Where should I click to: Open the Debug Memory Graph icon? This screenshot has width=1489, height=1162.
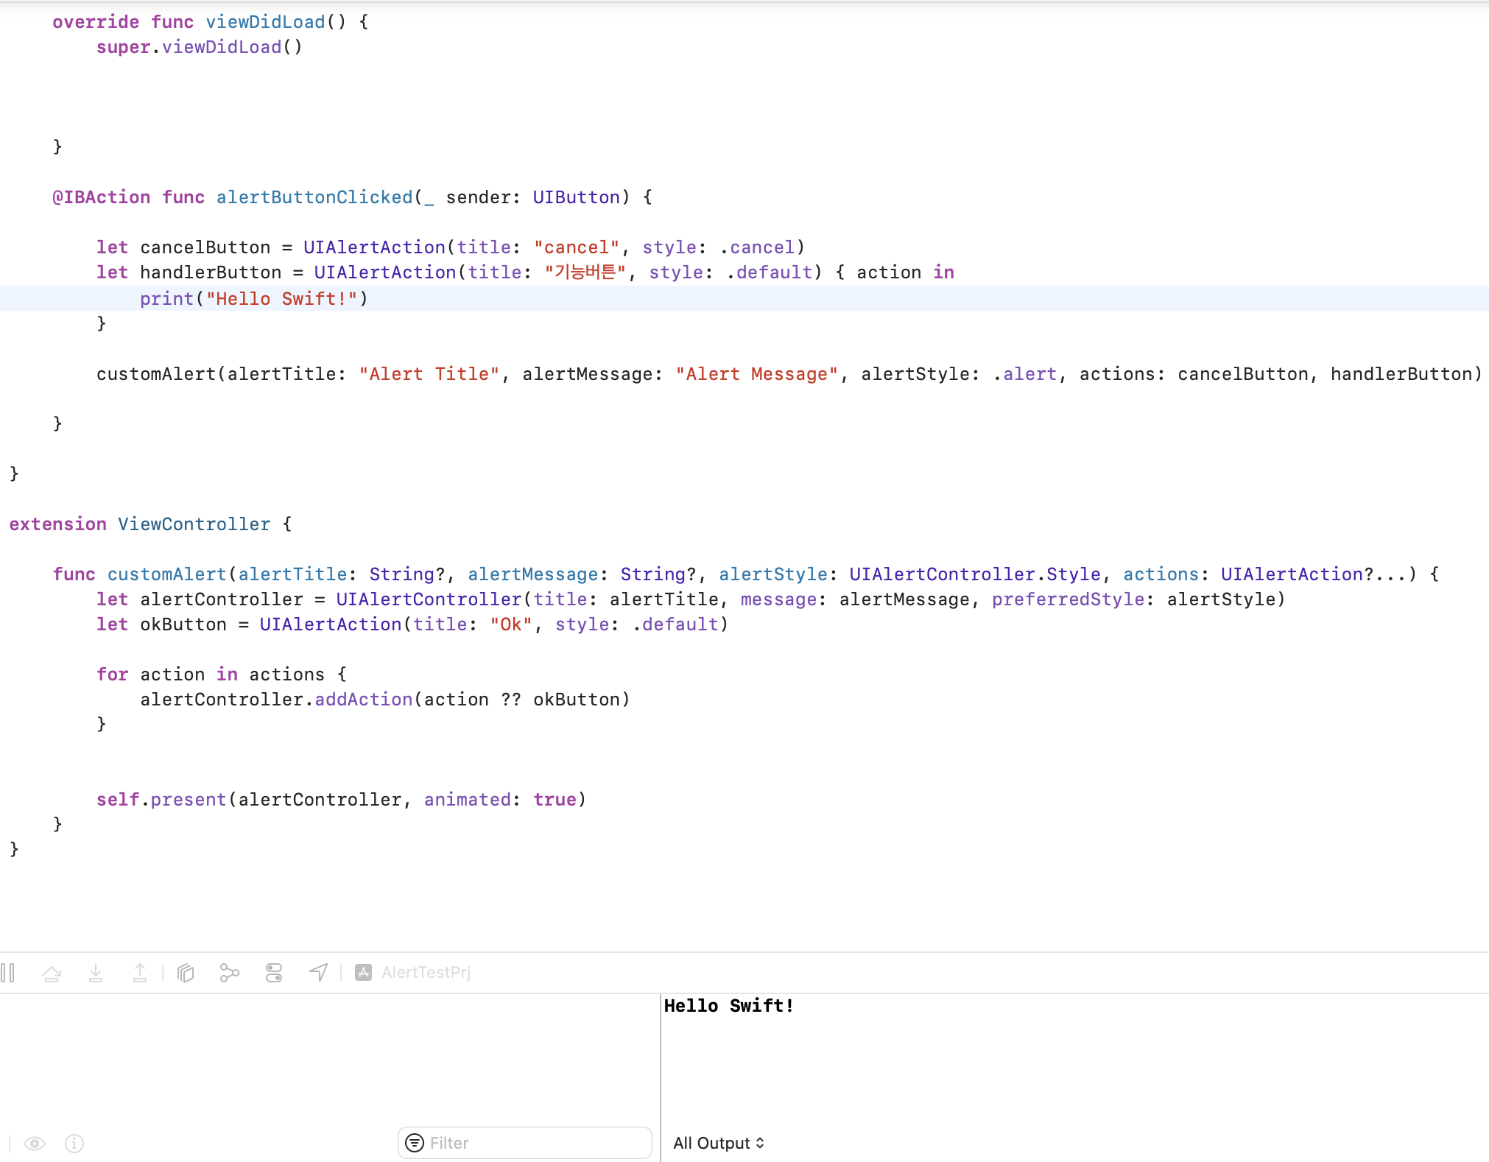(x=230, y=973)
